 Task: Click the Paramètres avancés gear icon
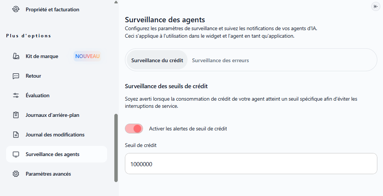pyautogui.click(x=16, y=174)
